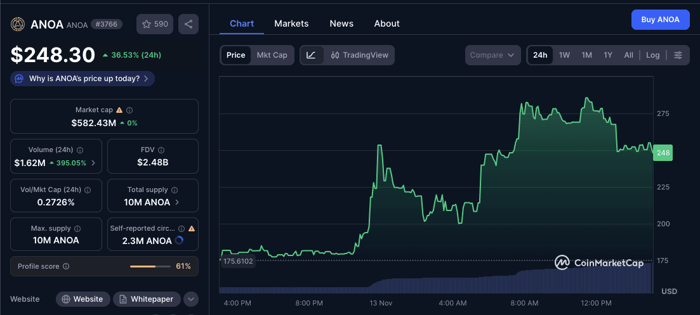Toggle chart to Price view
Image resolution: width=700 pixels, height=315 pixels.
click(235, 55)
